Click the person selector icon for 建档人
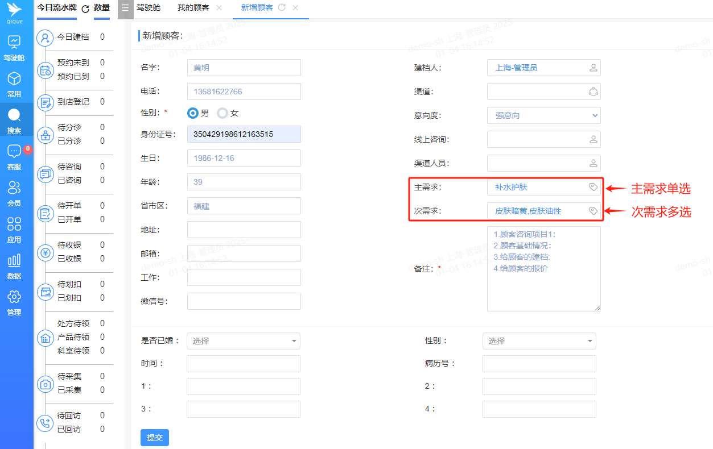The image size is (713, 449). pos(592,68)
